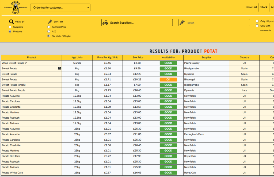This screenshot has width=274, height=177.
Task: Click the £1.71 price per kg cell
Action: pos(108,80)
